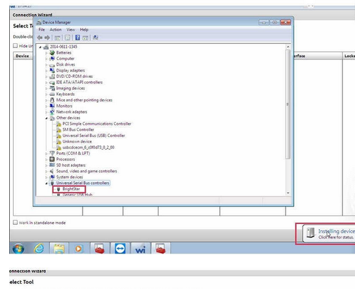Switch to the wi application in taskbar

pyautogui.click(x=141, y=250)
